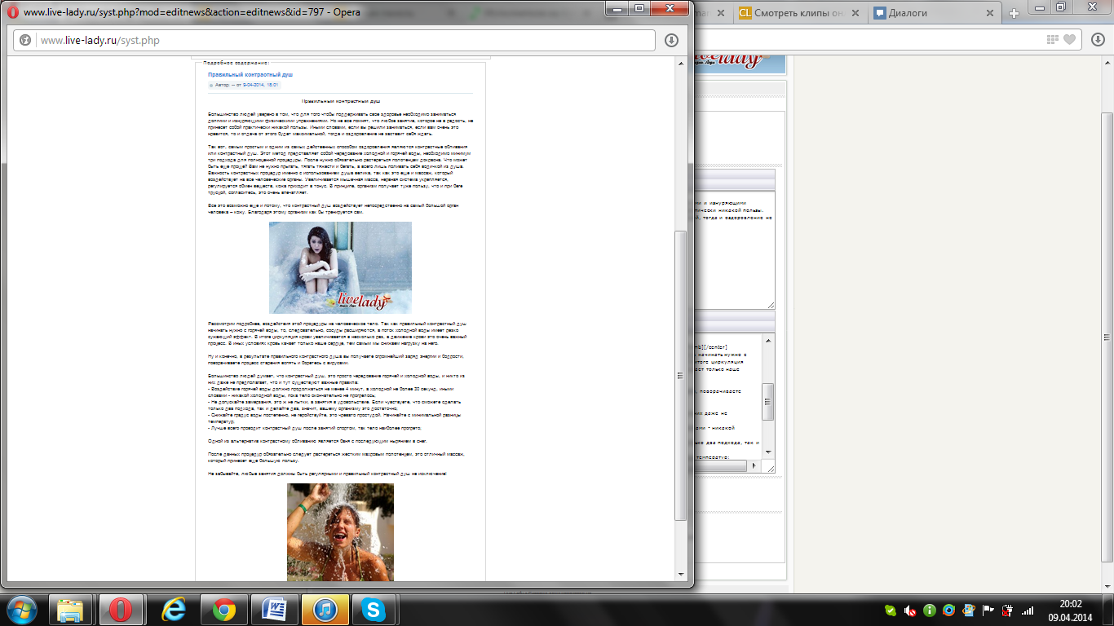The width and height of the screenshot is (1114, 626).
Task: Click the power plug icon in the tray
Action: coord(1008,611)
